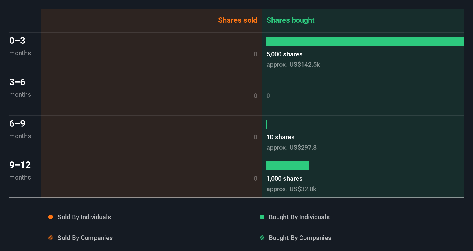Click the shares-sold 0 in 6–9 months row
The width and height of the screenshot is (473, 251).
(x=256, y=137)
